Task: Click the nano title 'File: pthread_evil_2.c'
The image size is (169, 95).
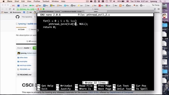Action: [x=94, y=15]
